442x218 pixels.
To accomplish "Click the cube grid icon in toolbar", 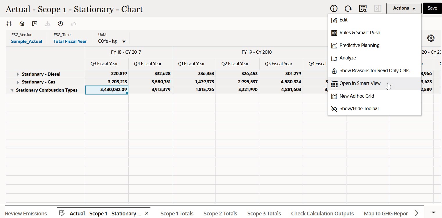I will tap(22, 24).
